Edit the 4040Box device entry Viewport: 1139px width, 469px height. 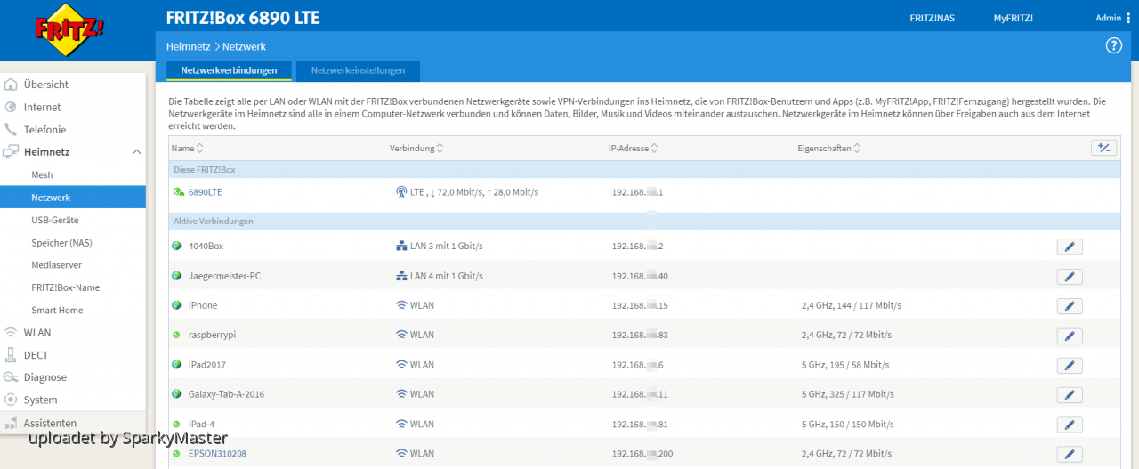(x=1070, y=247)
